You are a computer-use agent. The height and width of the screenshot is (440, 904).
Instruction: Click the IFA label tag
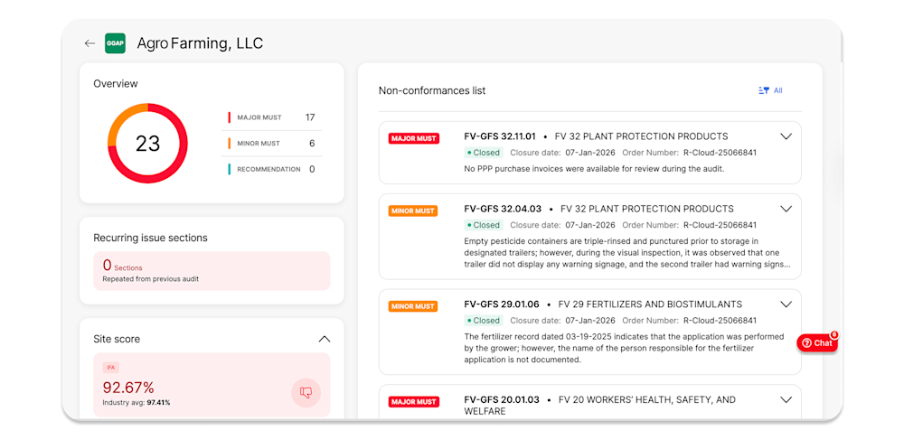[x=110, y=367]
